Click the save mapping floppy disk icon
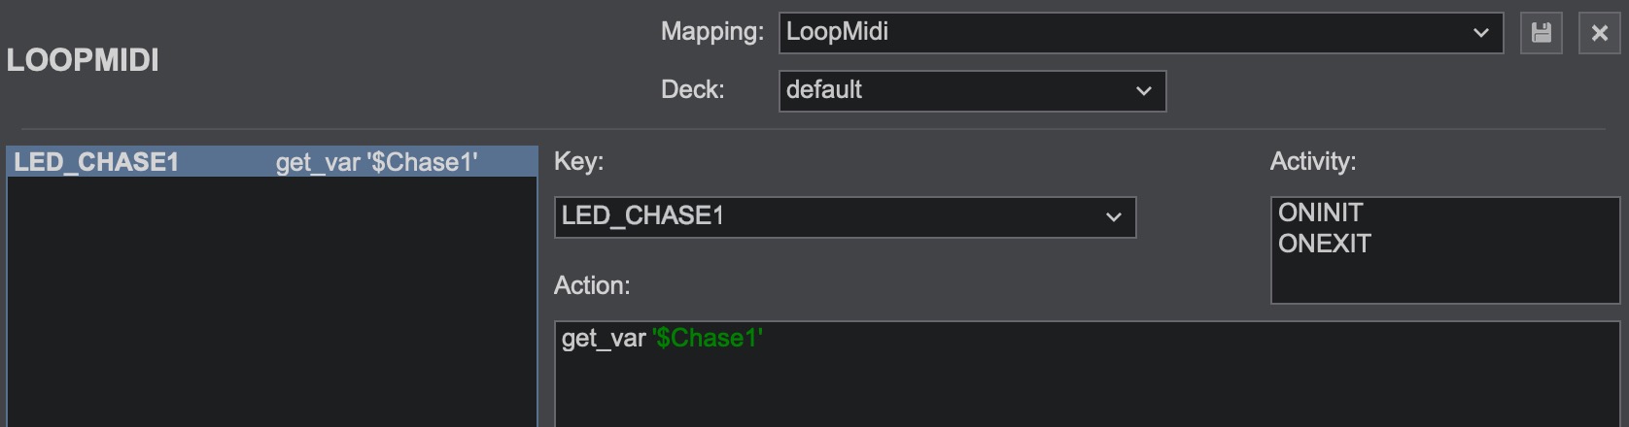This screenshot has width=1629, height=427. click(x=1541, y=33)
